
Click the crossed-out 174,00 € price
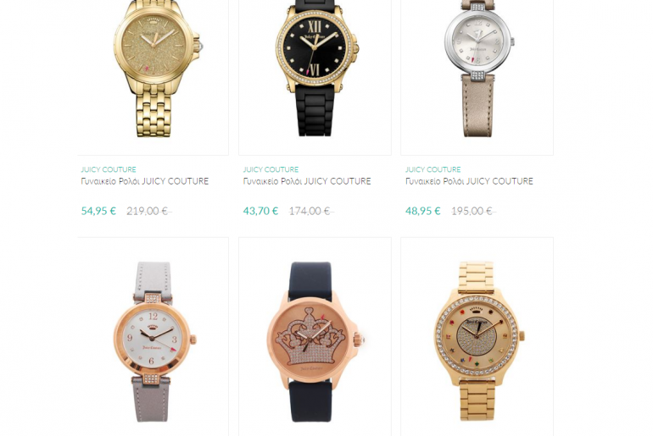[311, 211]
